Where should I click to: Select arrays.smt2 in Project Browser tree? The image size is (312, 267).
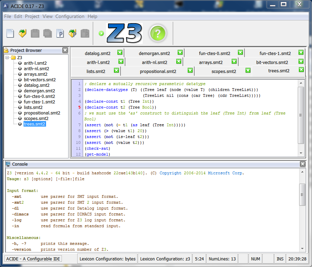(36, 74)
